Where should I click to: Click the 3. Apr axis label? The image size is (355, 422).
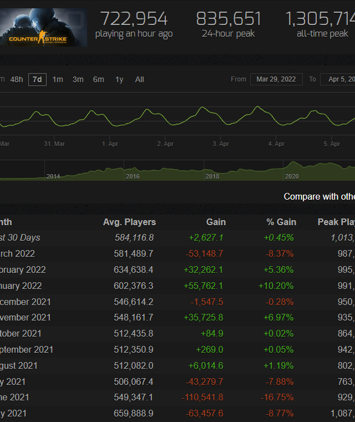221,144
